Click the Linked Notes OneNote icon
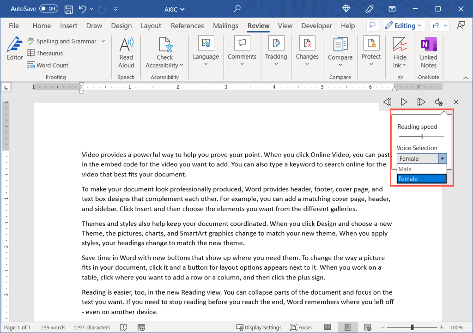The width and height of the screenshot is (473, 333). [x=428, y=44]
